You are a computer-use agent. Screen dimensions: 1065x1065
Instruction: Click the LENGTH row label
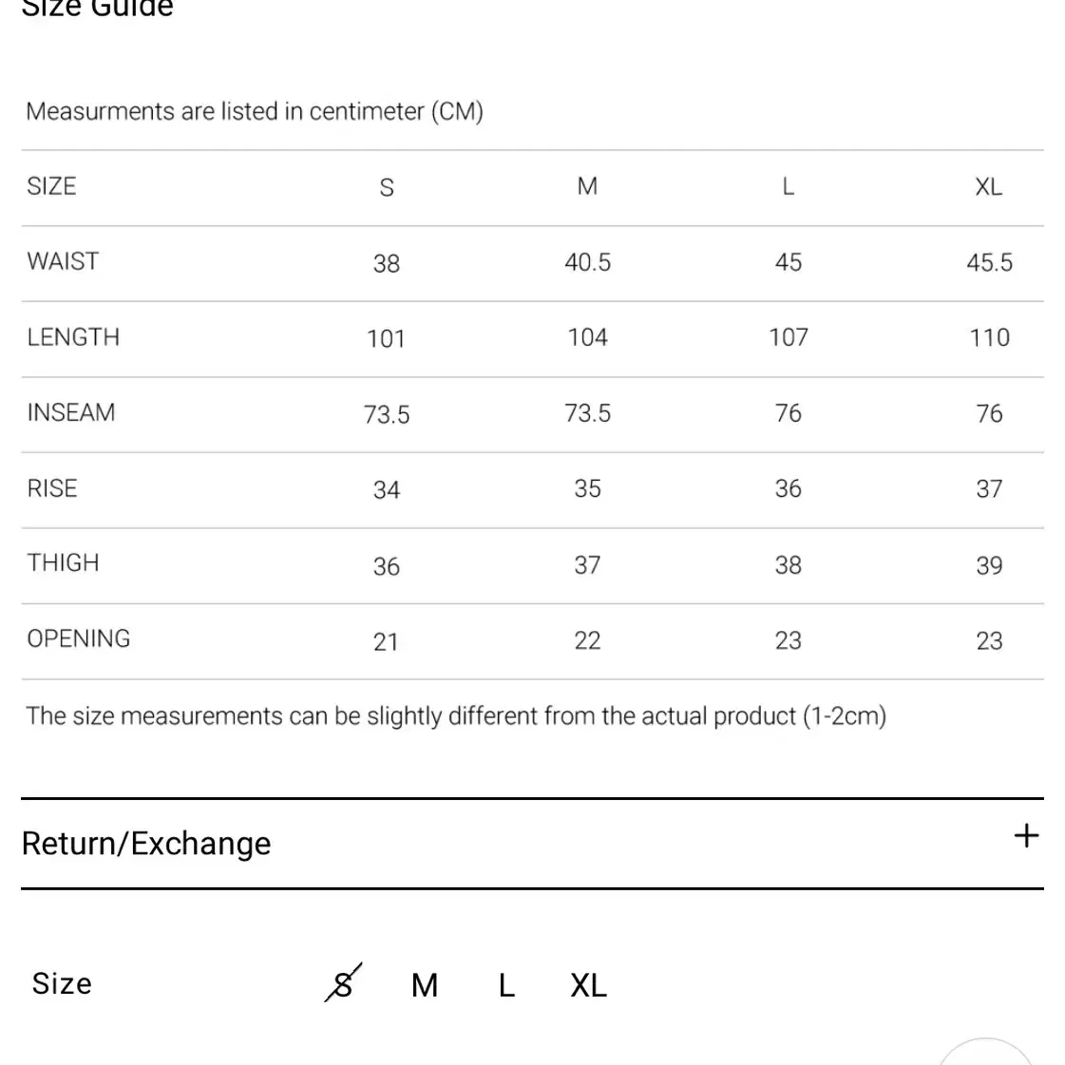coord(73,337)
